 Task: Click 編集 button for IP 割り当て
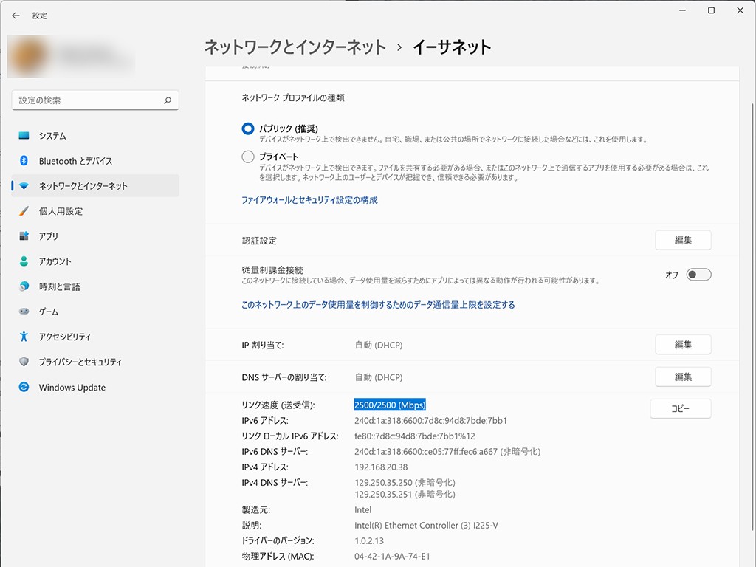pos(683,345)
